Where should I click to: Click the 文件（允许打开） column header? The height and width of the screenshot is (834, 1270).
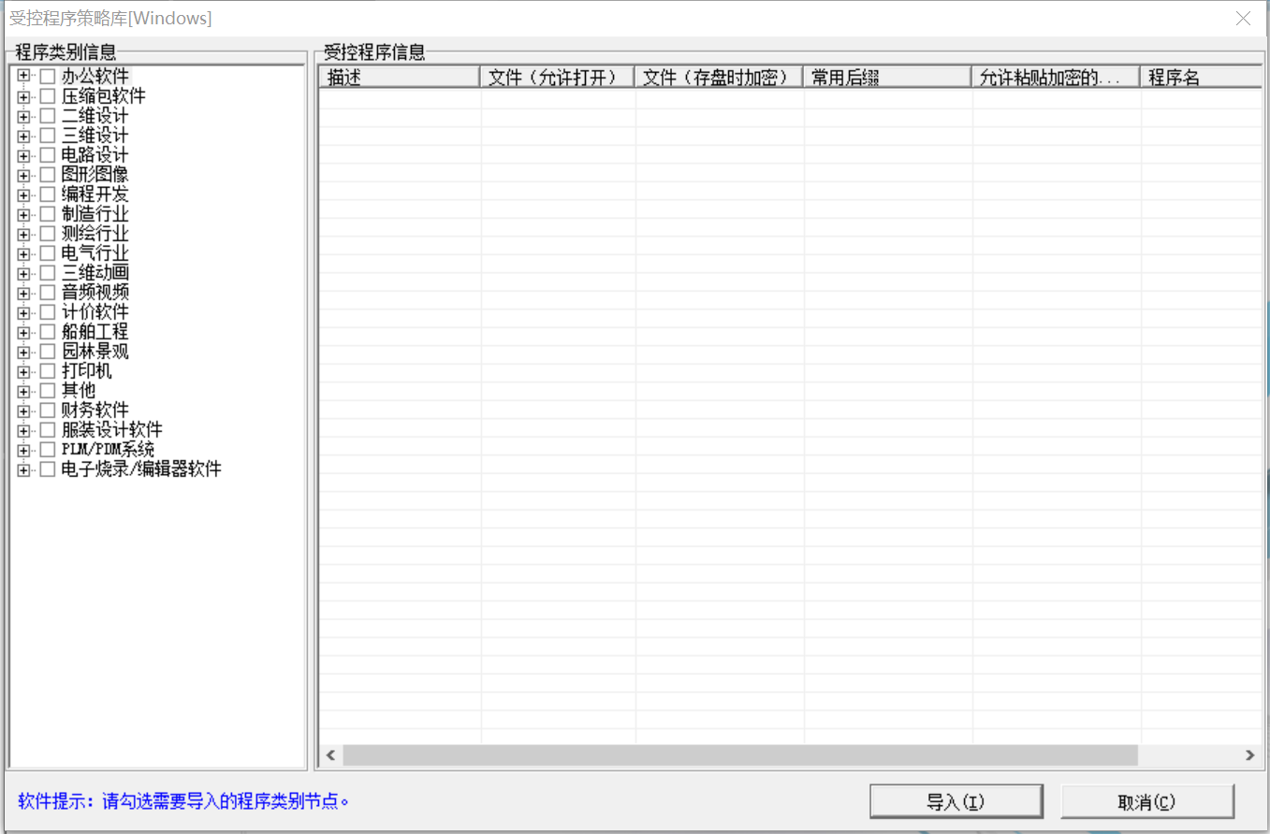coord(557,78)
